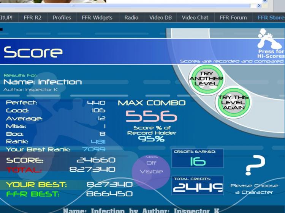Open the Radio tab
The height and width of the screenshot is (213, 285).
click(131, 17)
